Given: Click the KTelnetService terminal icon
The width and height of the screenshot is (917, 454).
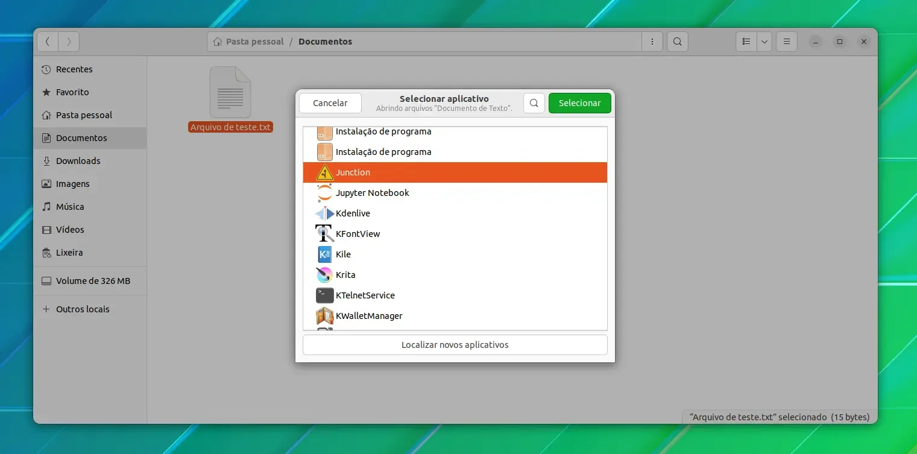Looking at the screenshot, I should 324,295.
